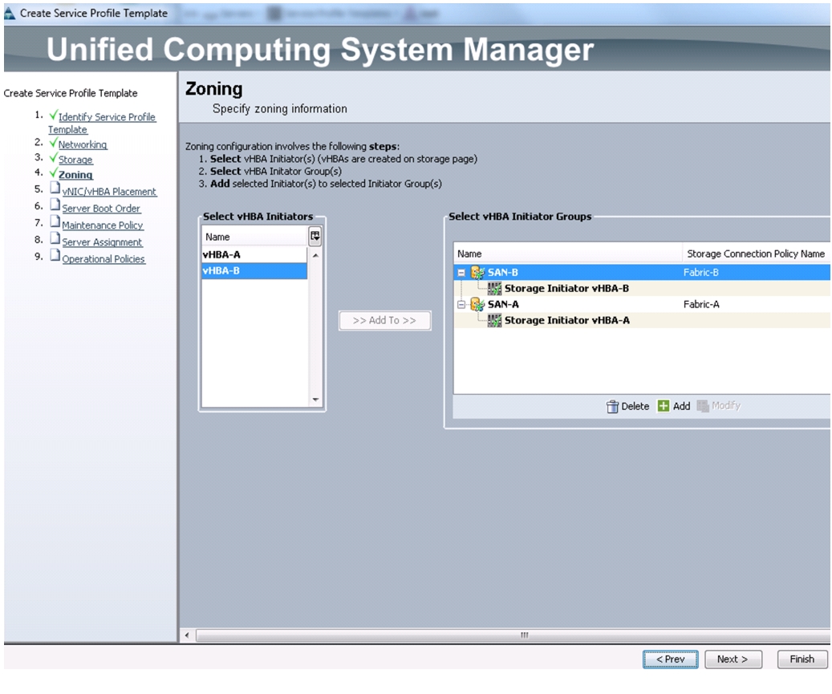
Task: Collapse the SAN-A tree node
Action: coord(461,305)
